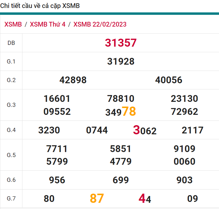Open the XSMB breadcrumb link

click(x=13, y=24)
